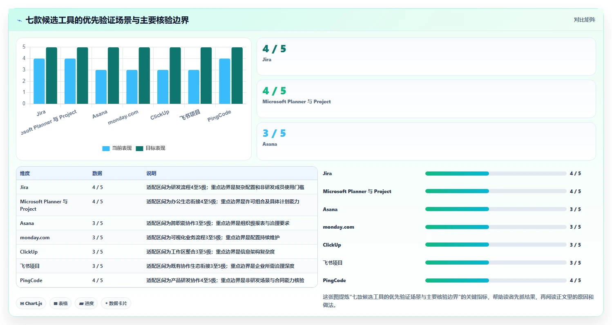The image size is (612, 325).
Task: Click the 数据卡片 chip
Action: (x=116, y=303)
